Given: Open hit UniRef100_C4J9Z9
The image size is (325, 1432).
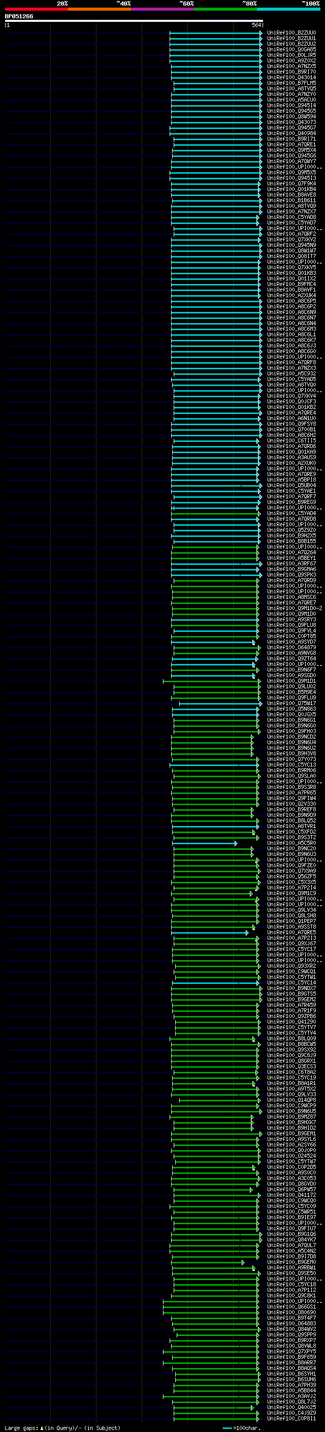Looking at the screenshot, I should point(291,1414).
